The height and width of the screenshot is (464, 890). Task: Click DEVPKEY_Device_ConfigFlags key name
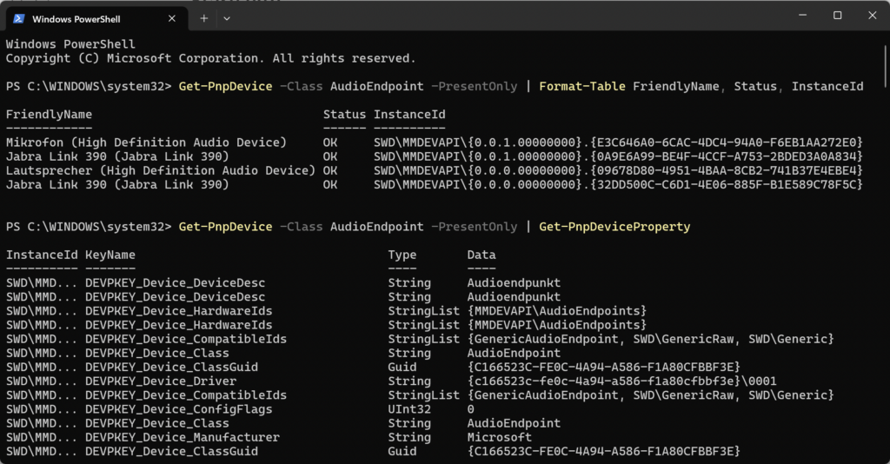[x=179, y=409]
